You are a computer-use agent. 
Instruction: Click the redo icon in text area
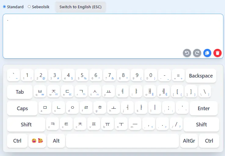click(x=197, y=53)
